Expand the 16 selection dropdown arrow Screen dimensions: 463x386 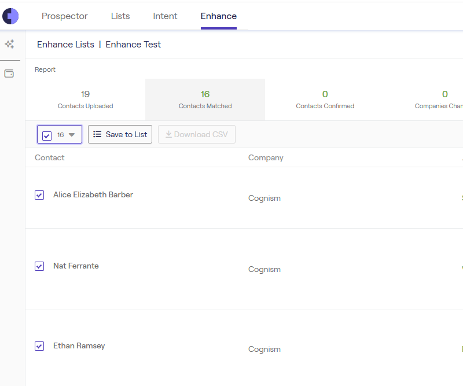72,135
